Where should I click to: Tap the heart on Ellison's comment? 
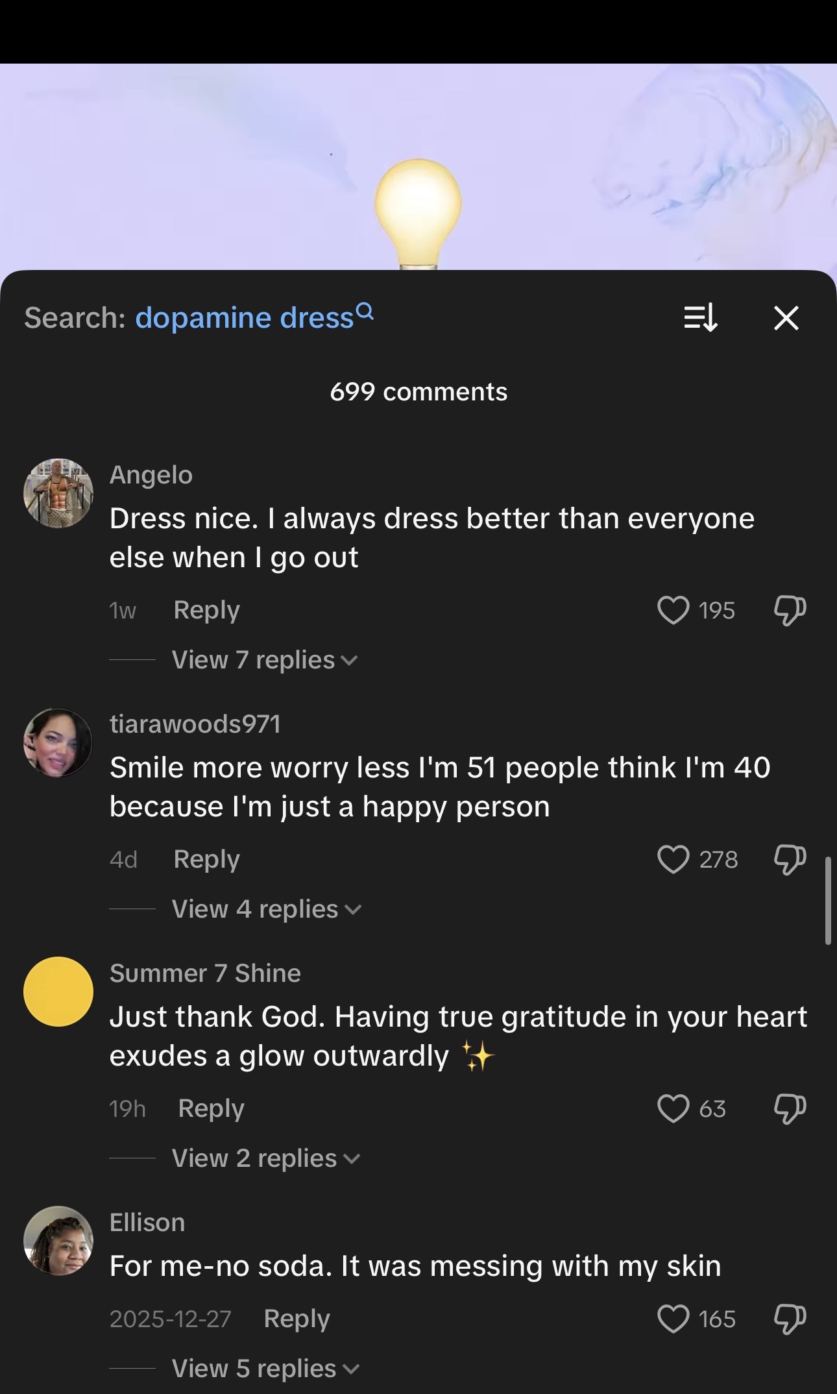pyautogui.click(x=673, y=1319)
